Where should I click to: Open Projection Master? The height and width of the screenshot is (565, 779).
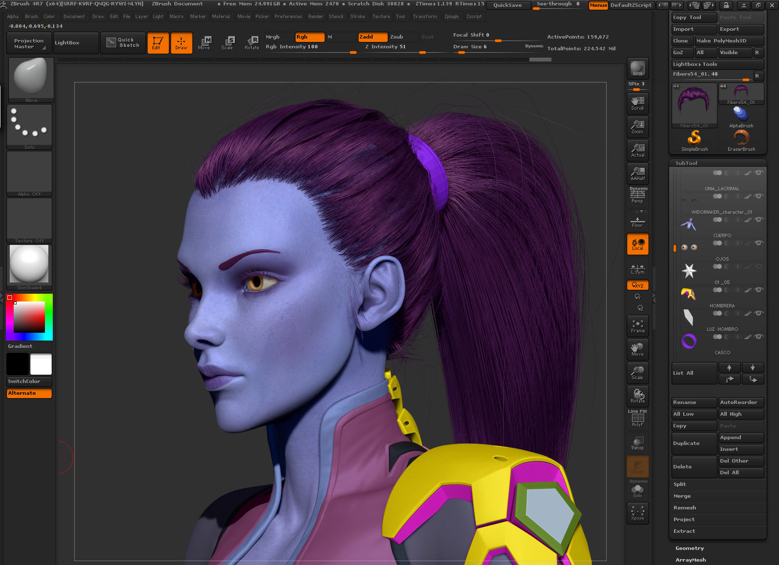(x=29, y=43)
